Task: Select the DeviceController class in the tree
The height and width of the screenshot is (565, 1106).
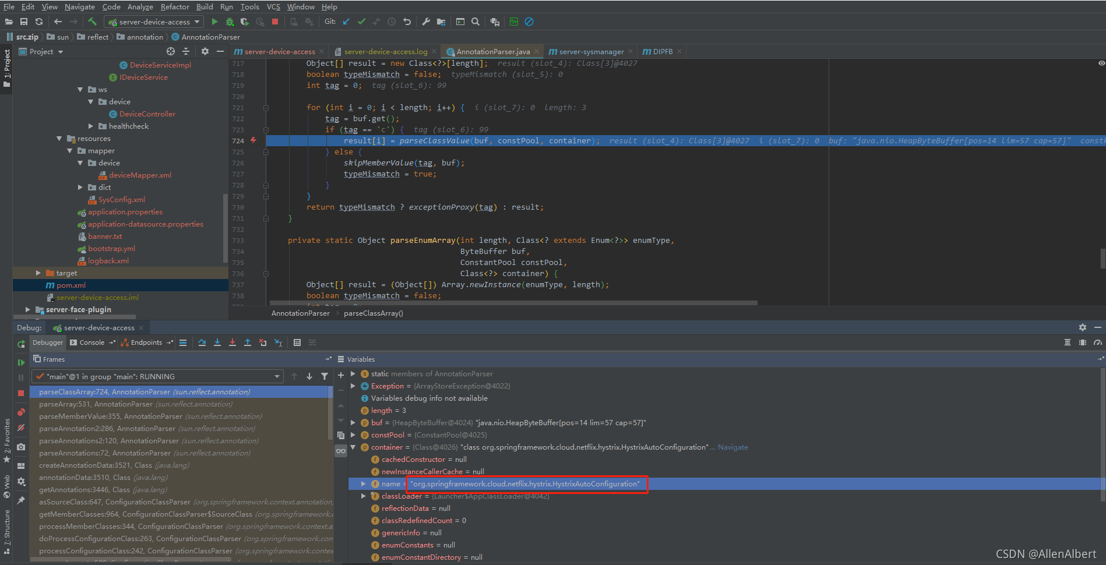Action: tap(147, 114)
